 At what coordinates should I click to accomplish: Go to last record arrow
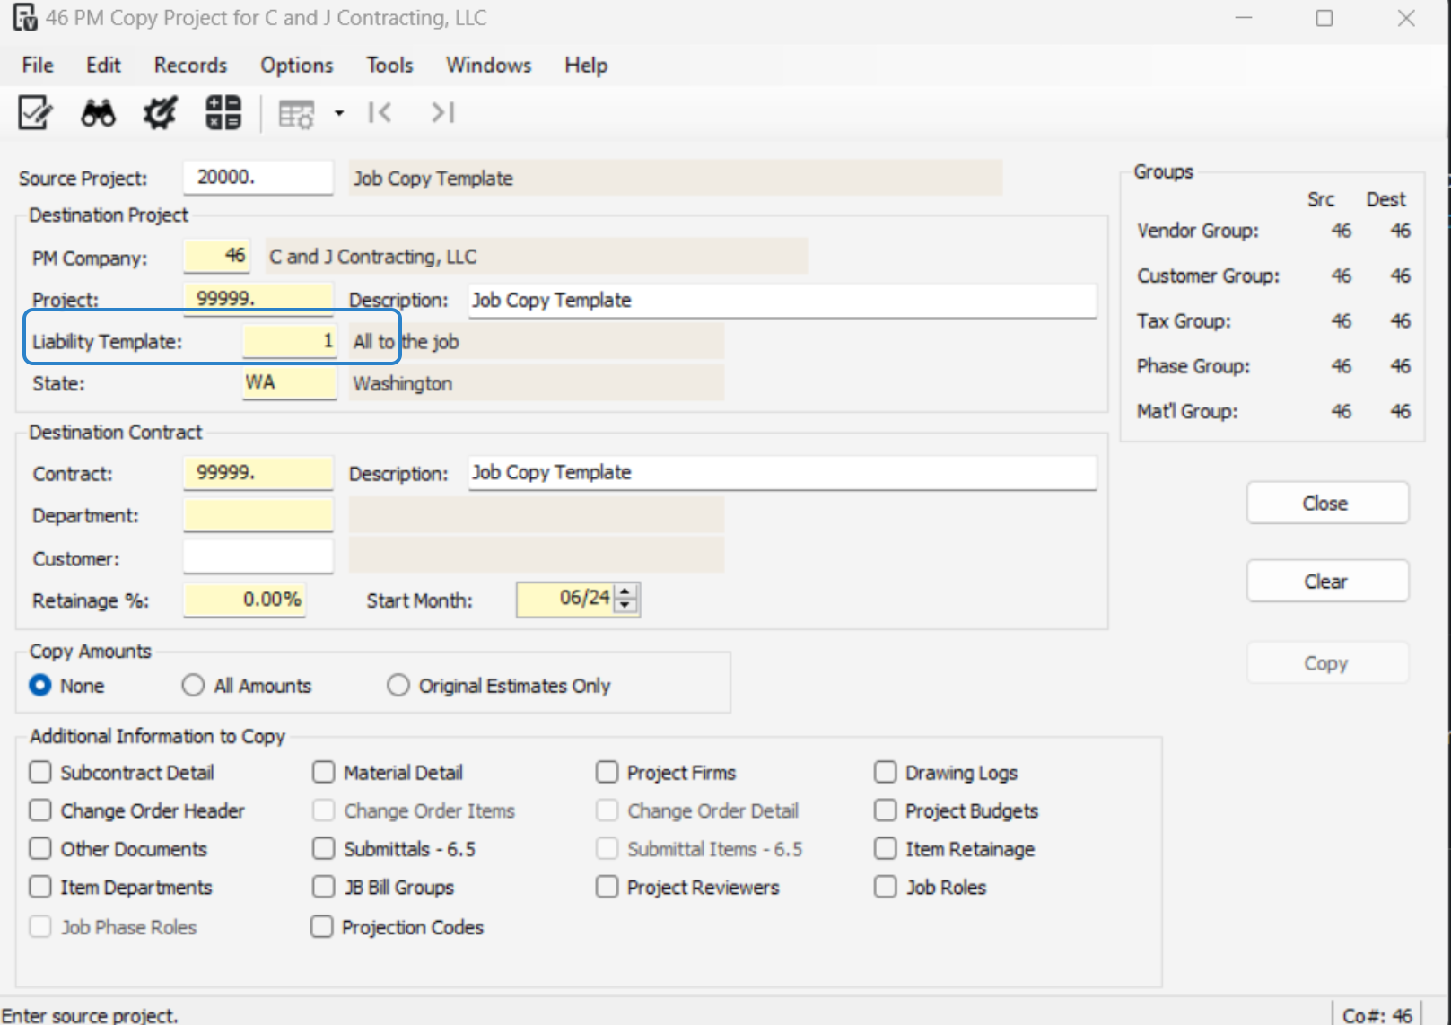(443, 113)
